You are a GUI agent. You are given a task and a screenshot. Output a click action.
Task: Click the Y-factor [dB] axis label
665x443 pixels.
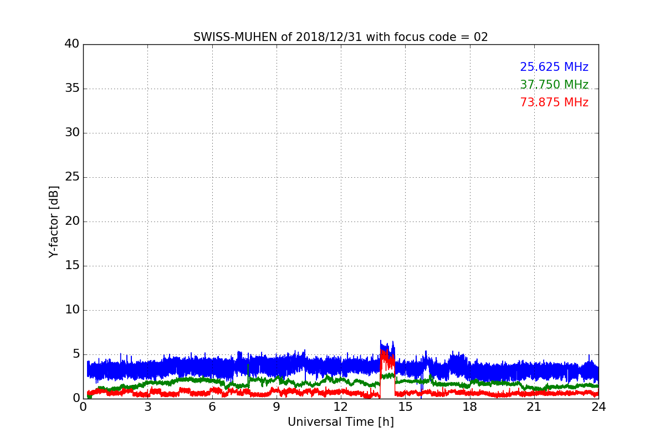[54, 221]
